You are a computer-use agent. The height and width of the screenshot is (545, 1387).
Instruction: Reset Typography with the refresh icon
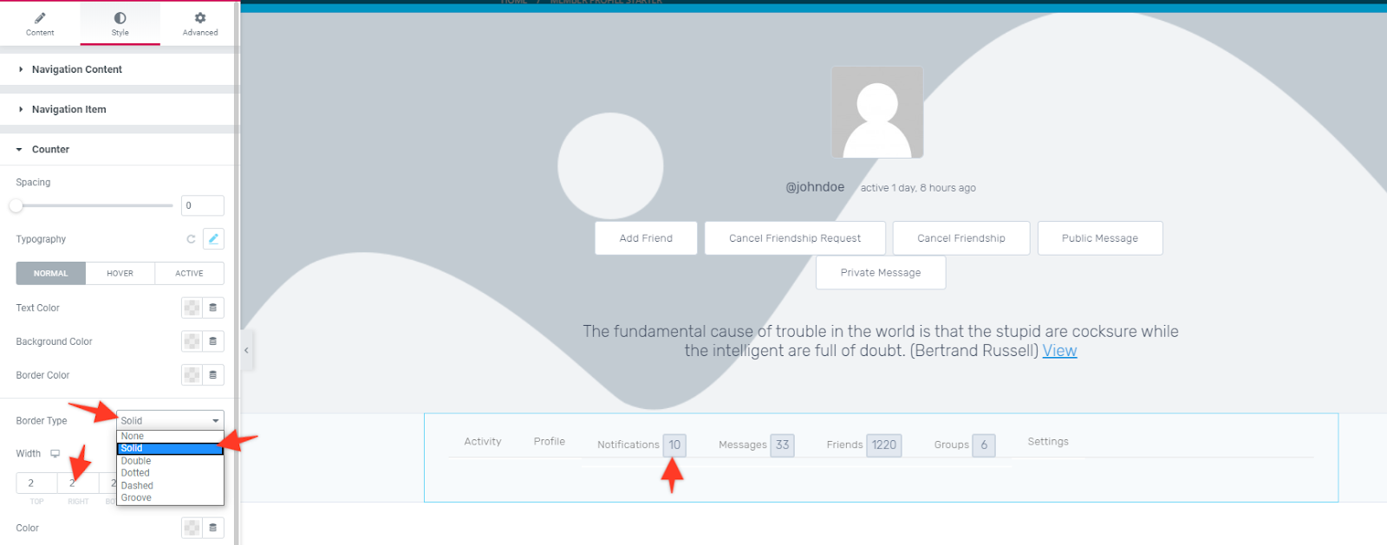191,239
